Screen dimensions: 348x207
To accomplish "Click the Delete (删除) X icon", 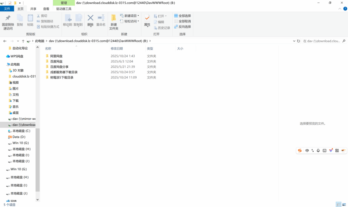I will tap(90, 18).
